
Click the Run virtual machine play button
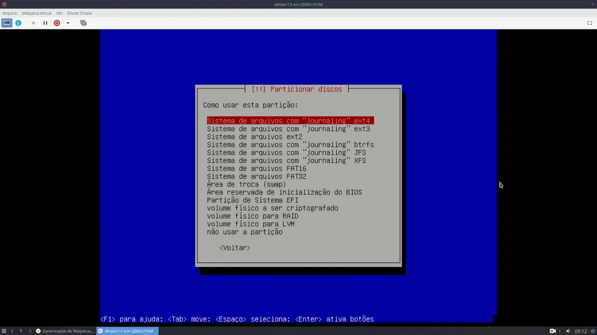[x=34, y=23]
